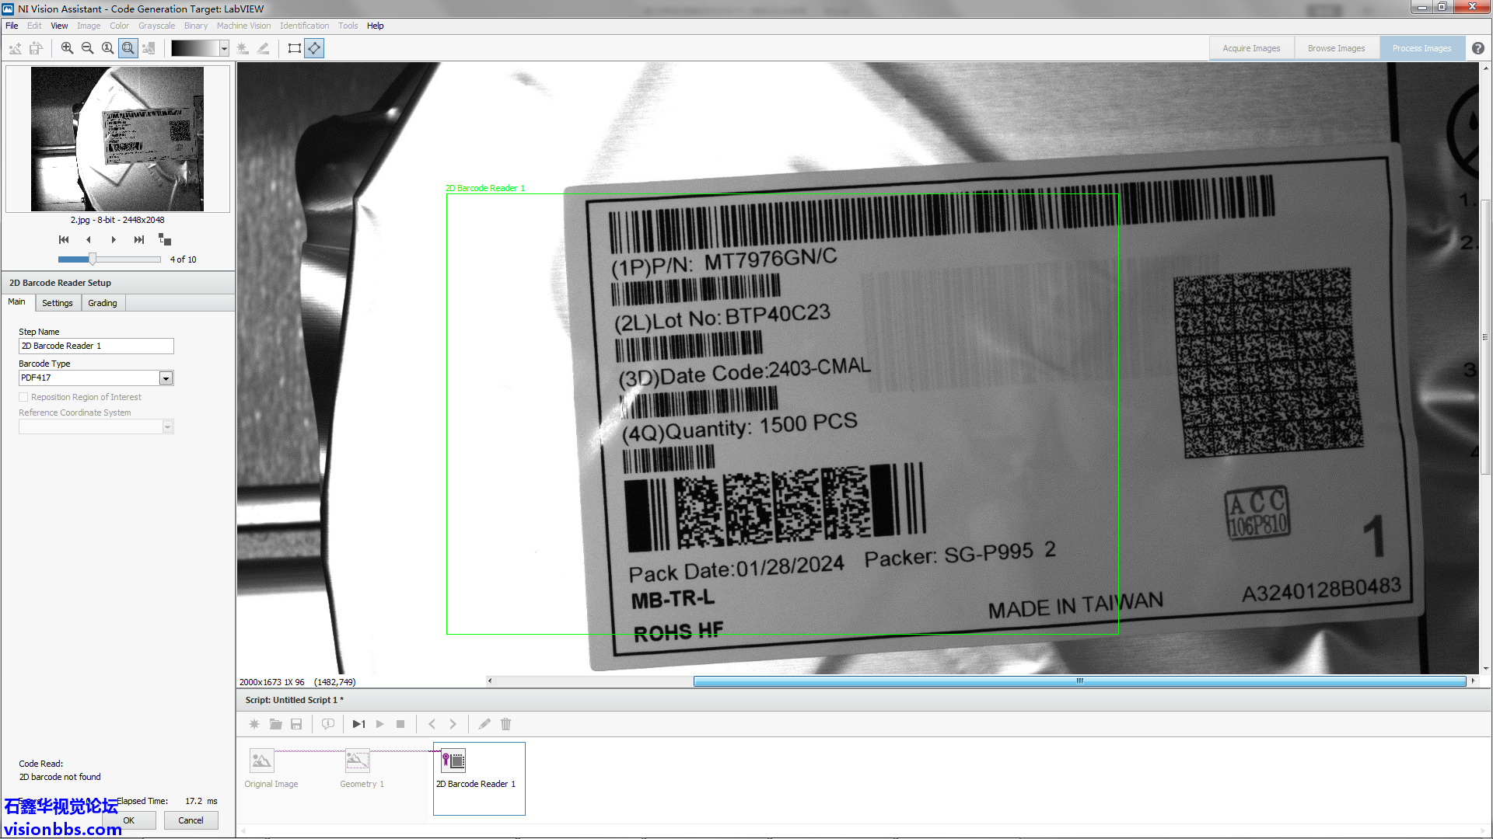This screenshot has height=839, width=1493.
Task: Toggle Reposition Region of Interest checkbox
Action: point(23,397)
